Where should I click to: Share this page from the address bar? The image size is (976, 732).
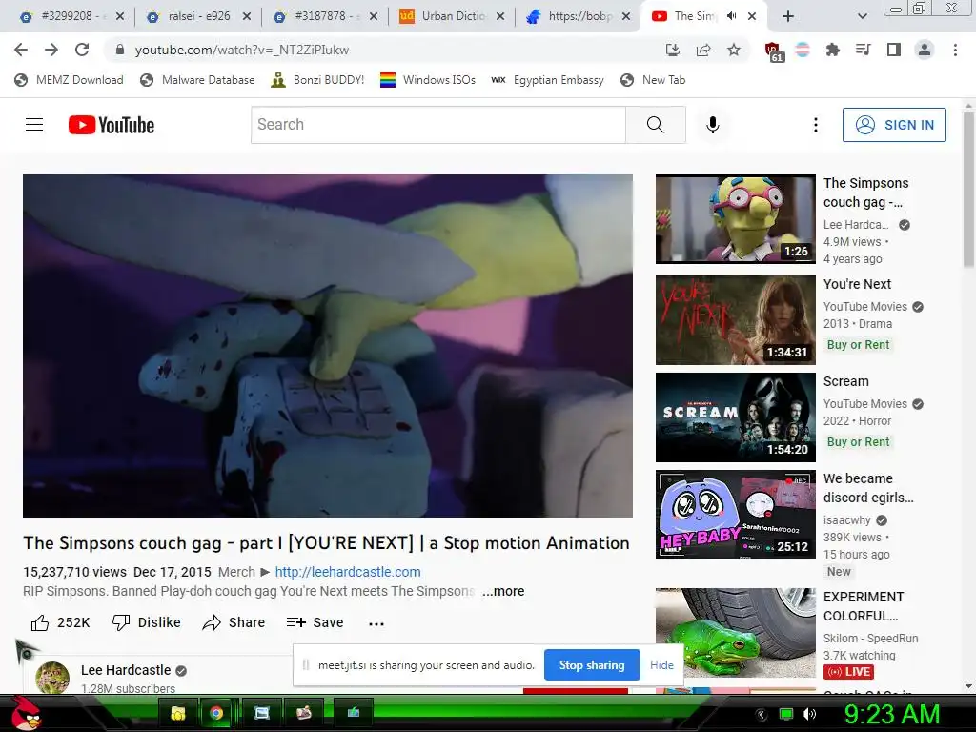(703, 50)
